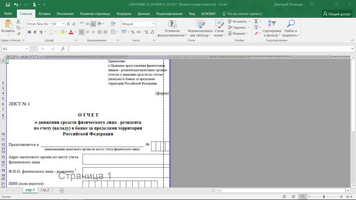Undo the last action
356x200 pixels.
point(16,4)
